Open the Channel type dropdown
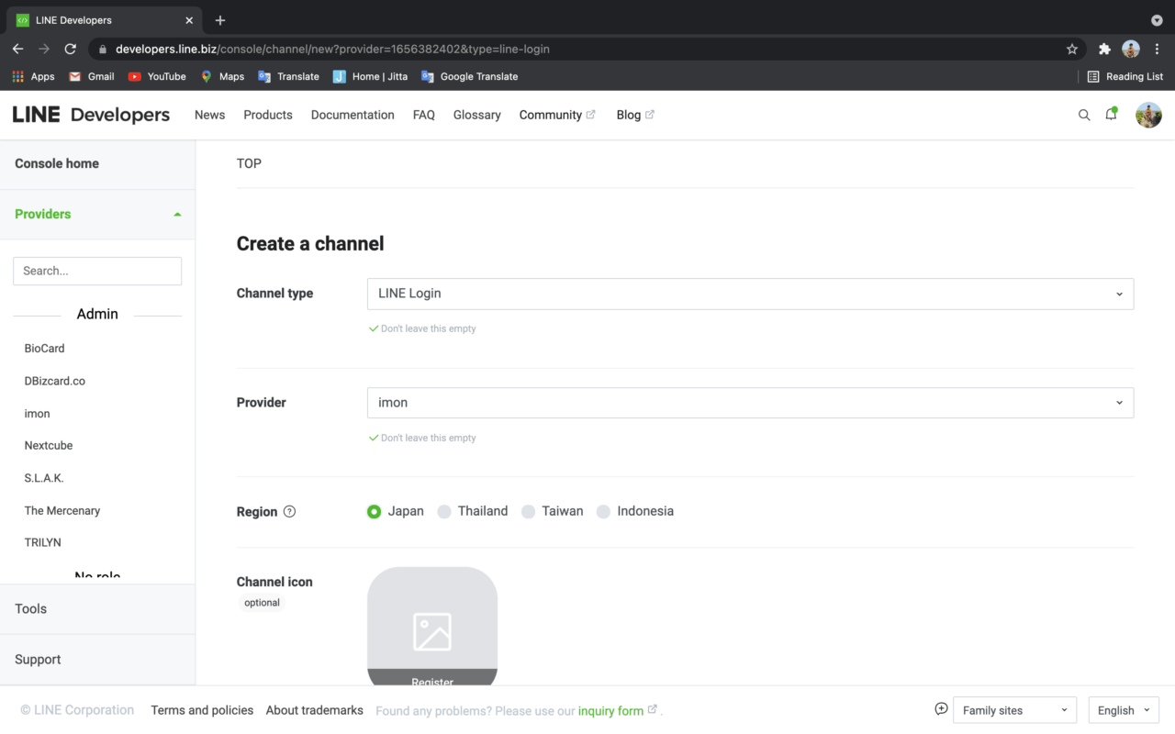 pyautogui.click(x=750, y=294)
